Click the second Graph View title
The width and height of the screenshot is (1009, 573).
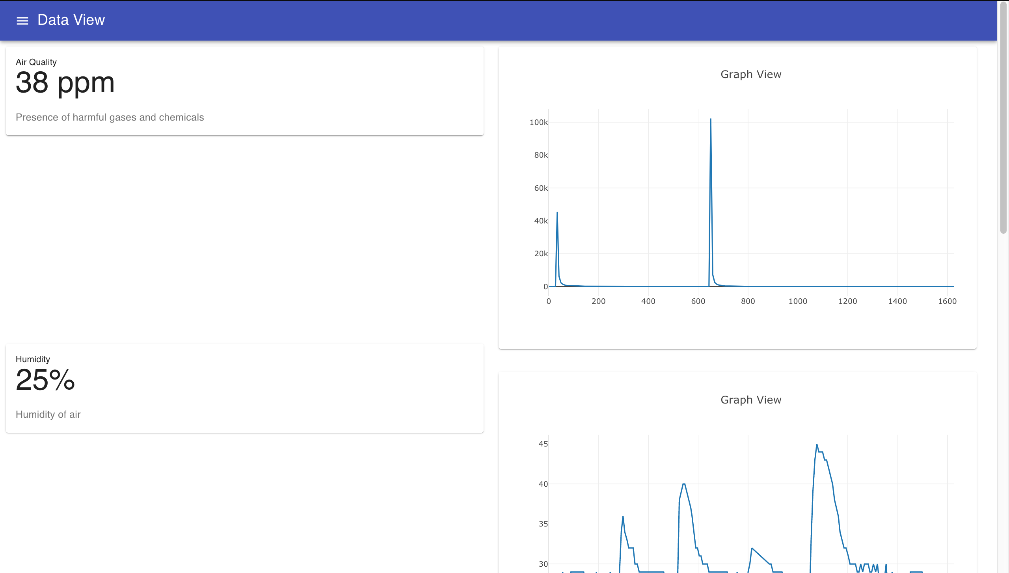pyautogui.click(x=750, y=400)
